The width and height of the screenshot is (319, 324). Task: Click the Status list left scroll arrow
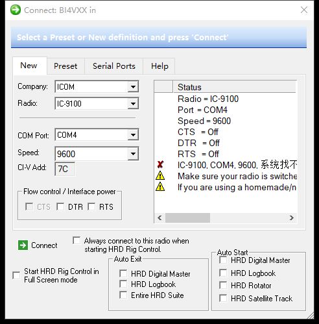pos(159,218)
